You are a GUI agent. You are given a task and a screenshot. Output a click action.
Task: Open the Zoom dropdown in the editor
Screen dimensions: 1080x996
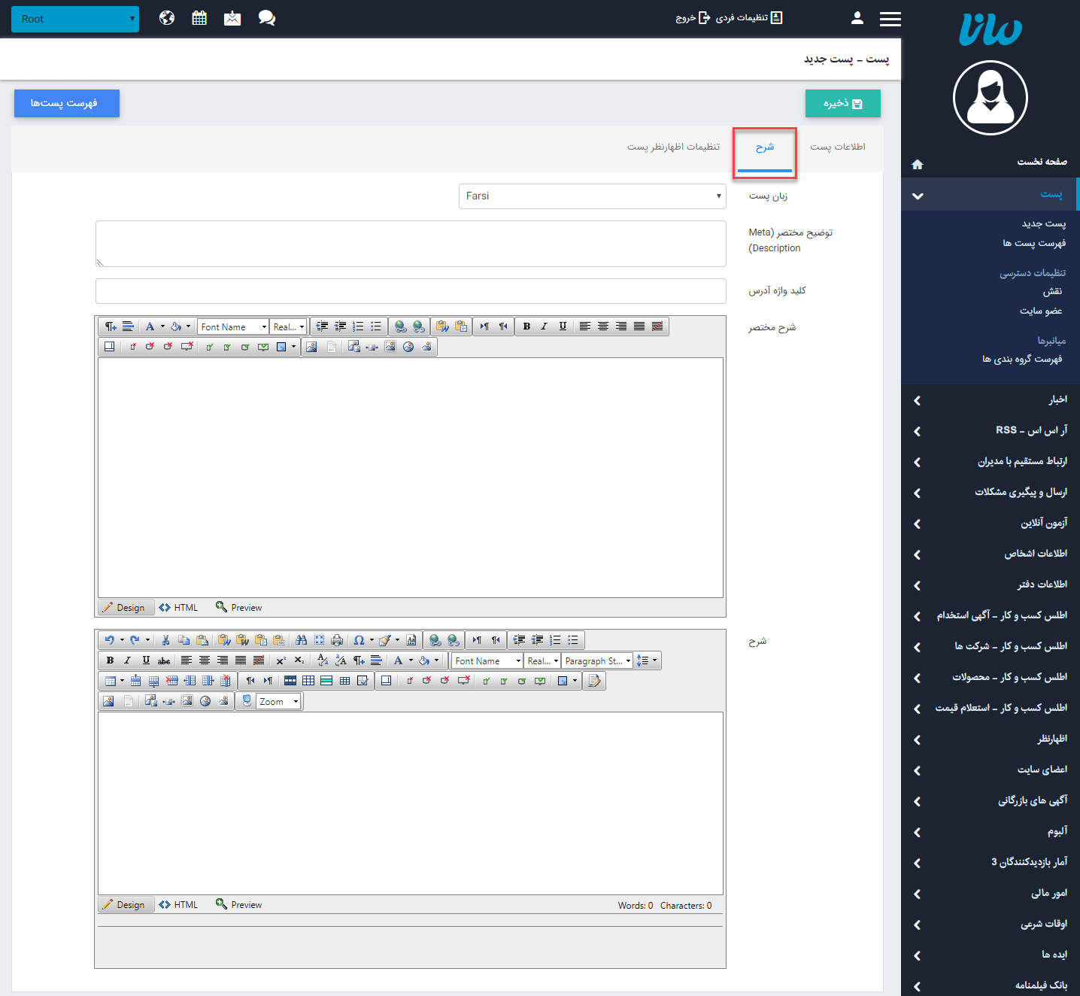[278, 701]
